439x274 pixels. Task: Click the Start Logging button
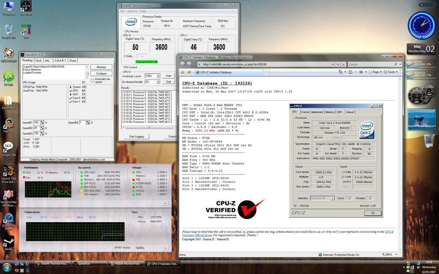point(136,137)
